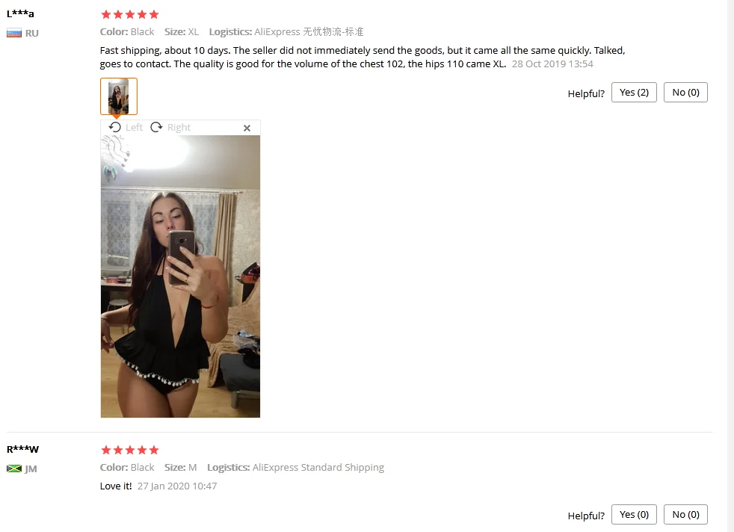Click the 'Right' rotate label
Image resolution: width=734 pixels, height=532 pixels.
click(179, 127)
